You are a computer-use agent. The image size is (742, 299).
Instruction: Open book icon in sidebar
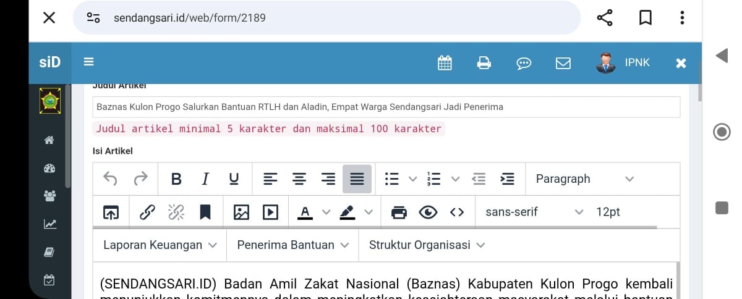tap(50, 251)
